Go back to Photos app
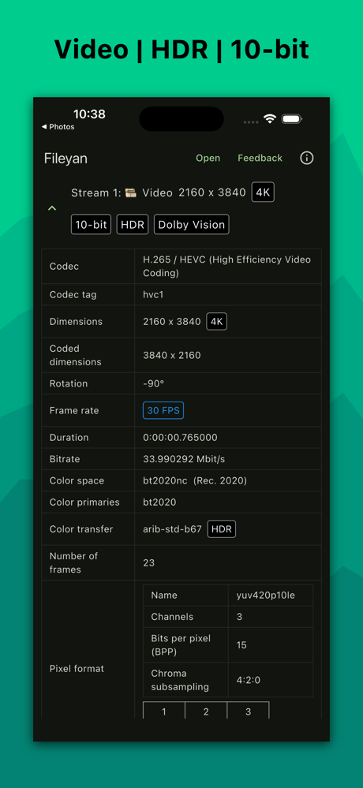This screenshot has height=788, width=363. [58, 127]
